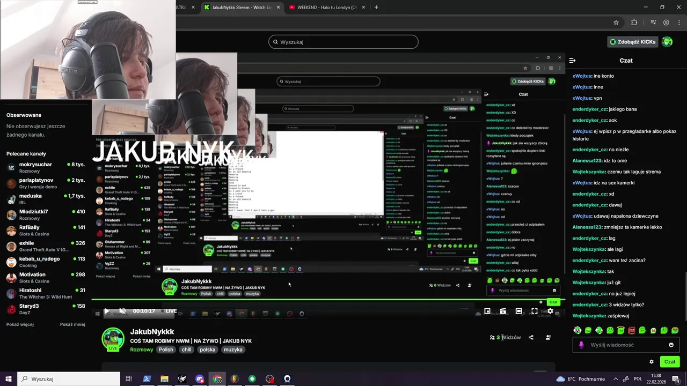Pick the heart-eyes emote
Image resolution: width=687 pixels, height=386 pixels.
point(675,330)
